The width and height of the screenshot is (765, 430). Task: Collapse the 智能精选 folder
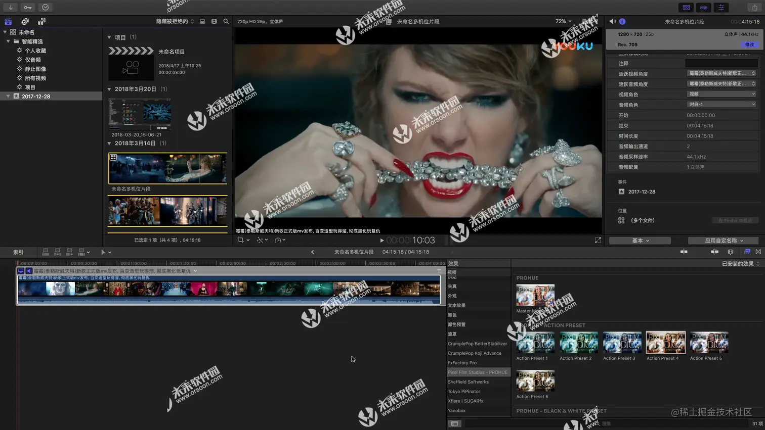click(8, 41)
